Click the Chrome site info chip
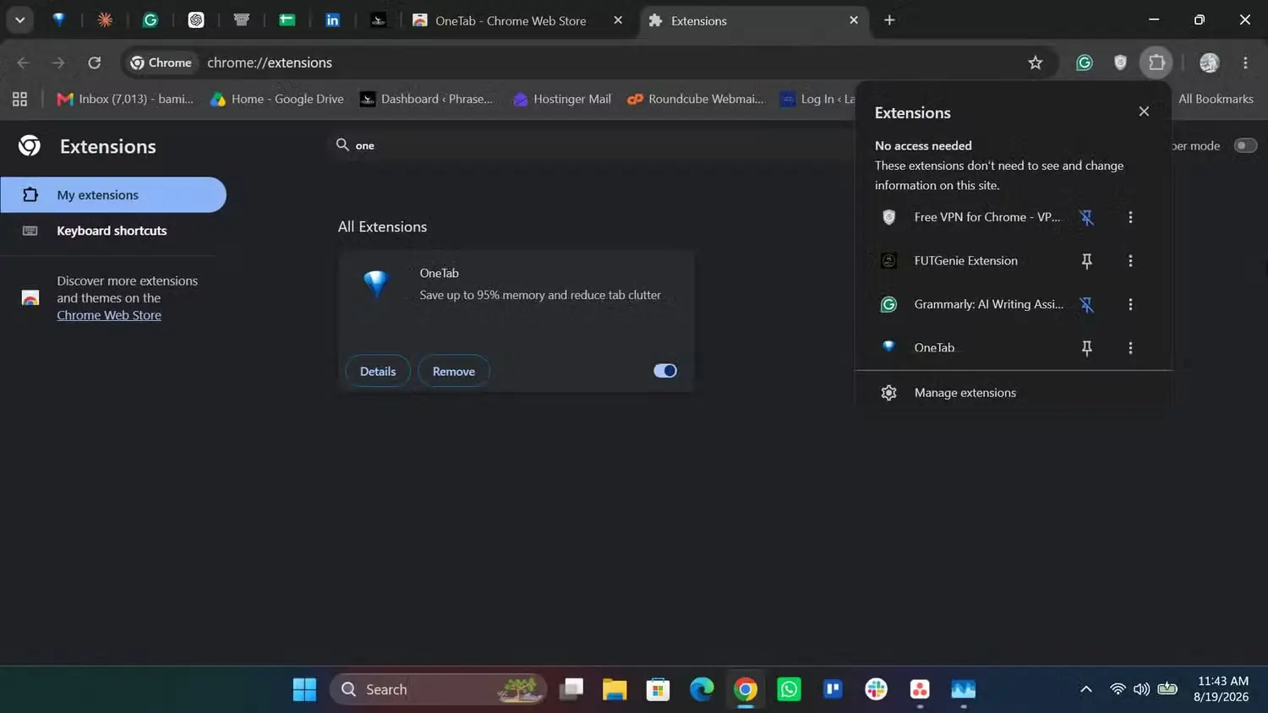This screenshot has width=1268, height=713. pyautogui.click(x=161, y=63)
